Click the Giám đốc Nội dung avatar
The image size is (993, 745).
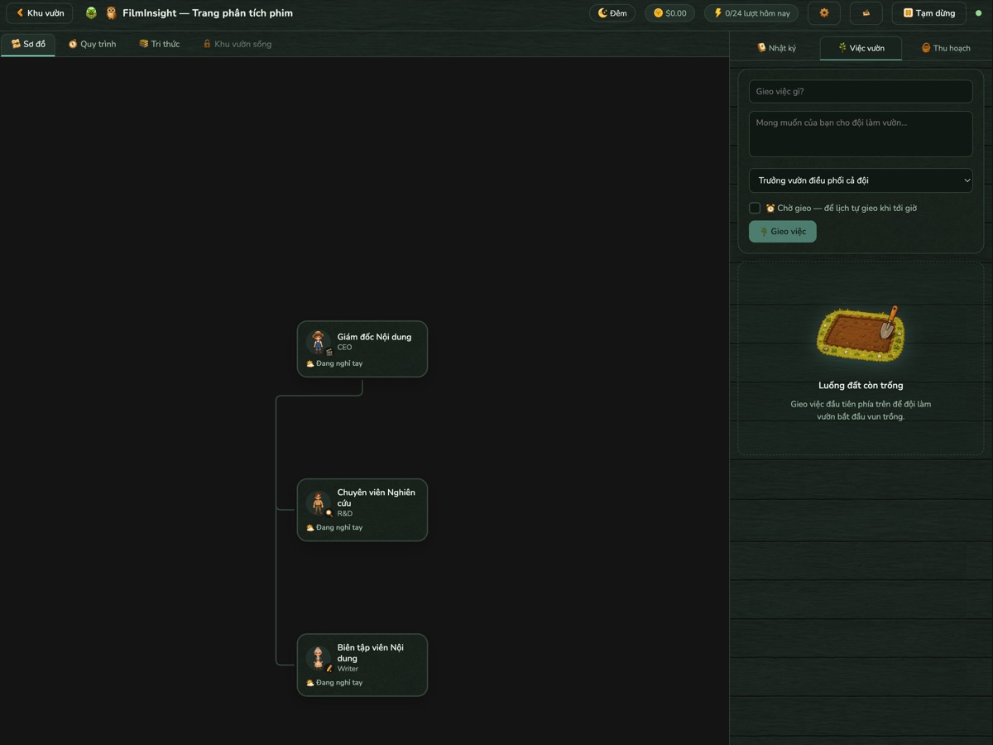319,342
